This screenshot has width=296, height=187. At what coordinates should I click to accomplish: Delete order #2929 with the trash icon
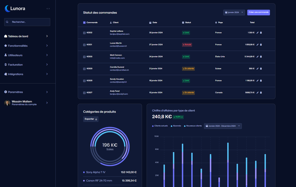(x=261, y=69)
